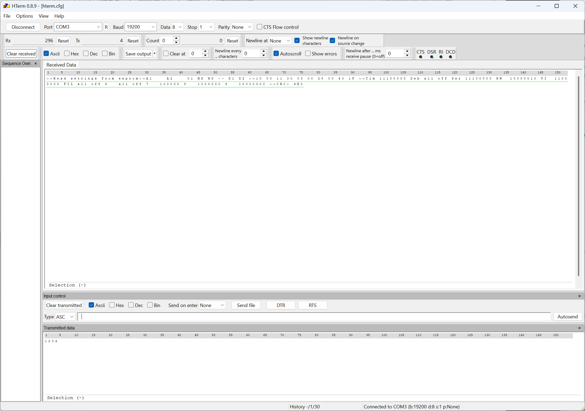Enable Hex display for received data
This screenshot has width=585, height=411.
[x=67, y=54]
